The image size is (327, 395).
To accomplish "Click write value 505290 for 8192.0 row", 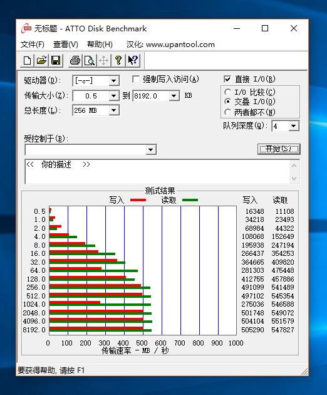I will [x=252, y=330].
